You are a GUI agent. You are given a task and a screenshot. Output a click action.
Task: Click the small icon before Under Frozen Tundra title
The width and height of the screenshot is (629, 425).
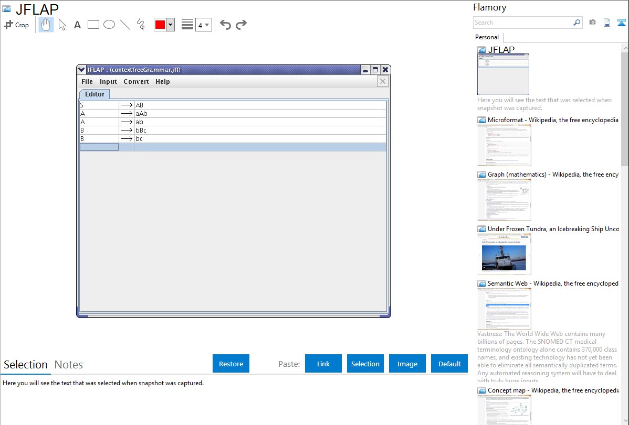[x=482, y=228]
